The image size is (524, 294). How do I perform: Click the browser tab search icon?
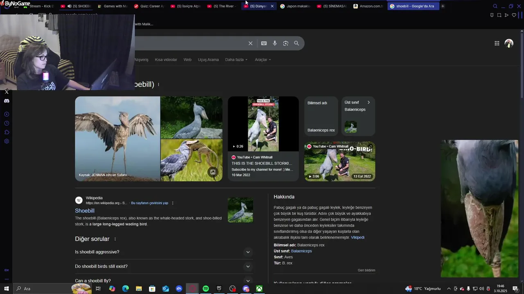click(495, 6)
